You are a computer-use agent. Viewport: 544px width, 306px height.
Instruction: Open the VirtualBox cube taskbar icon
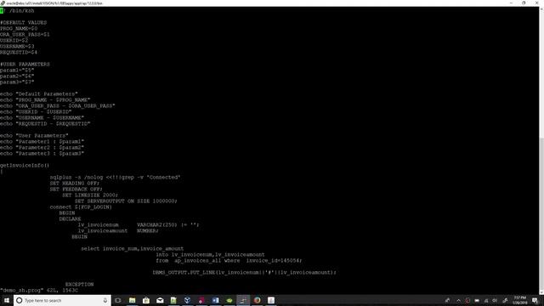tap(187, 300)
